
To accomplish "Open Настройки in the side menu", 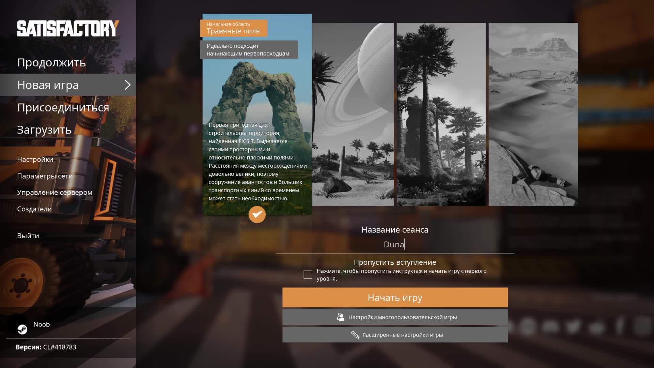I will (35, 159).
